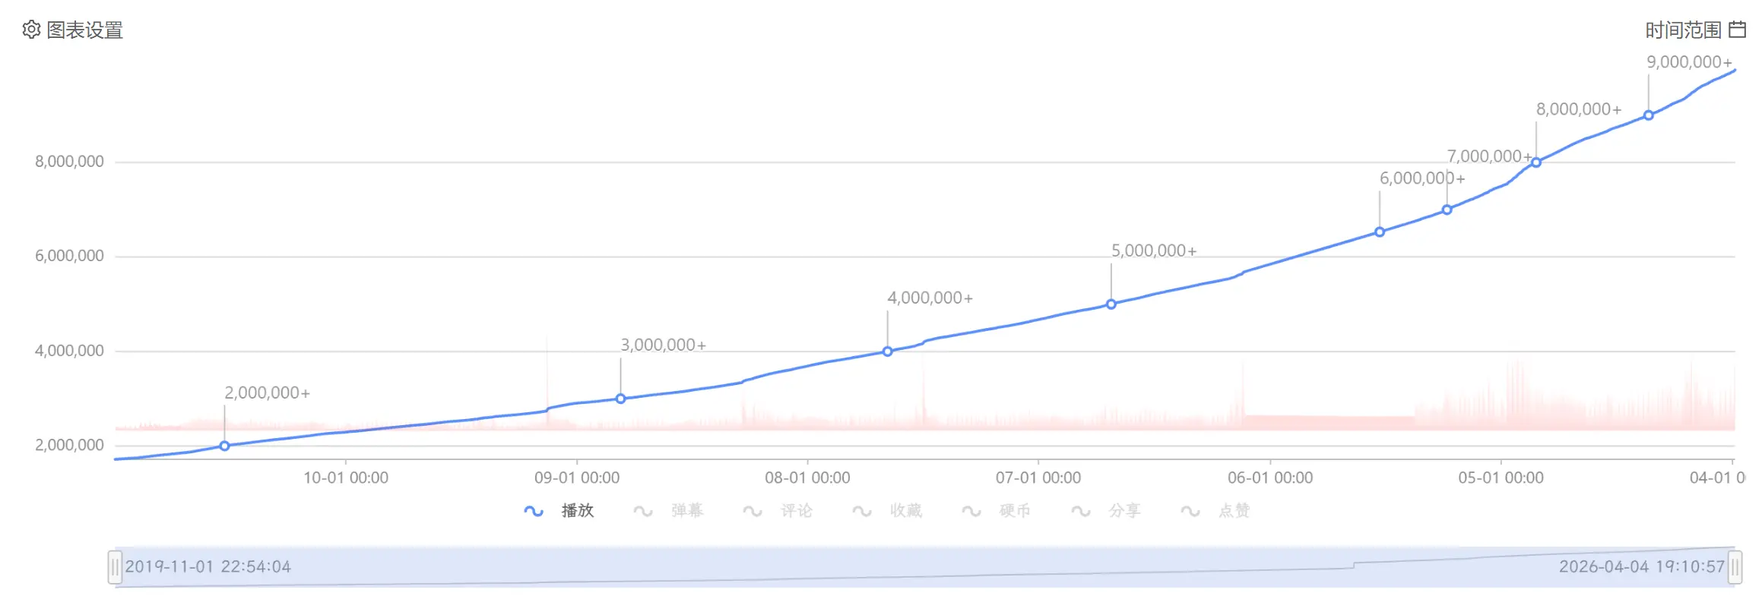
Task: Click the 图表设置 label
Action: tap(84, 30)
